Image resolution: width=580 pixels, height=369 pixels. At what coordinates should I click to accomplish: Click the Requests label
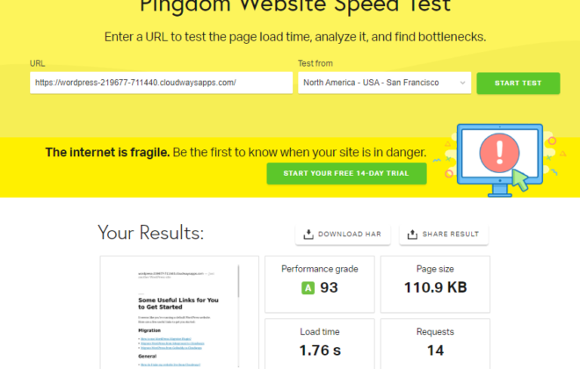(435, 331)
